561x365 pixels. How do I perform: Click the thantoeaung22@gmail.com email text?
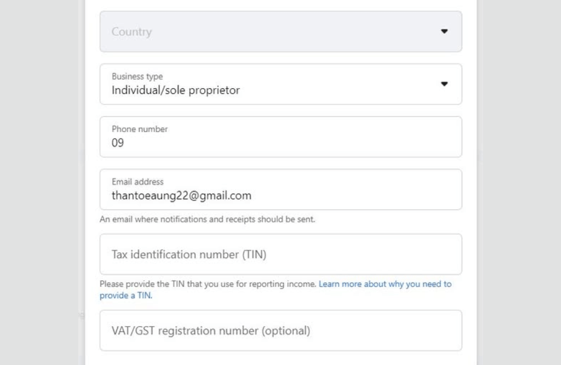pyautogui.click(x=181, y=196)
